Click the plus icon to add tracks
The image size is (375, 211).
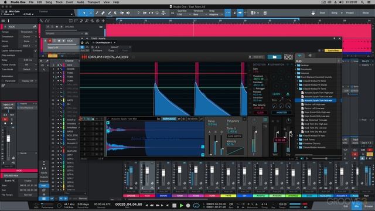click(x=103, y=21)
